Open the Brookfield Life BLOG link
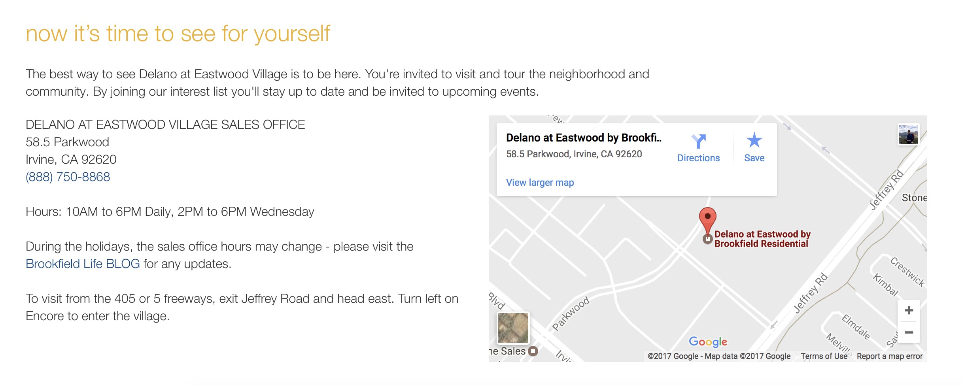Screen dimensions: 964x385 click(x=83, y=264)
